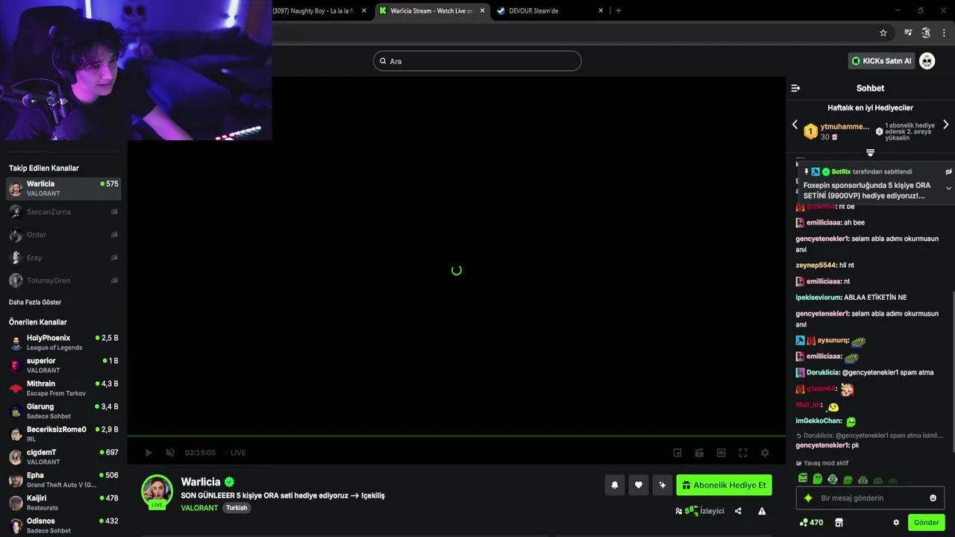Image resolution: width=955 pixels, height=537 pixels.
Task: Open HolyPhoenix recommended channel
Action: [x=63, y=342]
